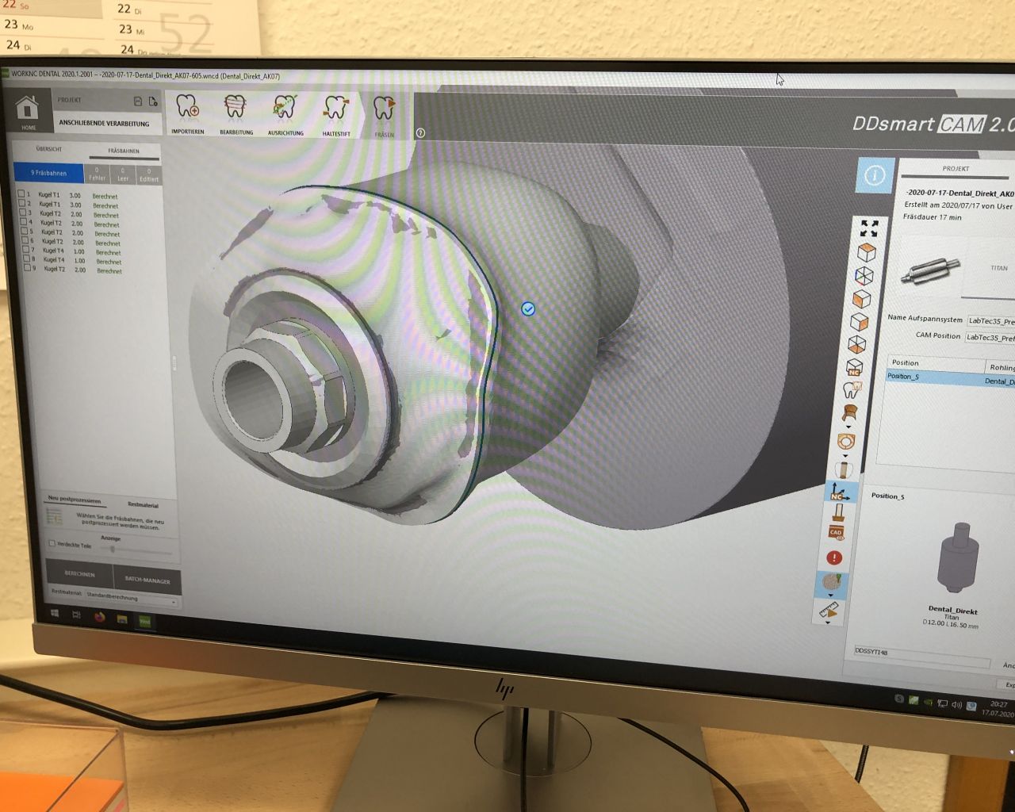Check toolpath 6 Kugel T2 checkbox
Viewport: 1015px width, 812px height.
tap(25, 240)
